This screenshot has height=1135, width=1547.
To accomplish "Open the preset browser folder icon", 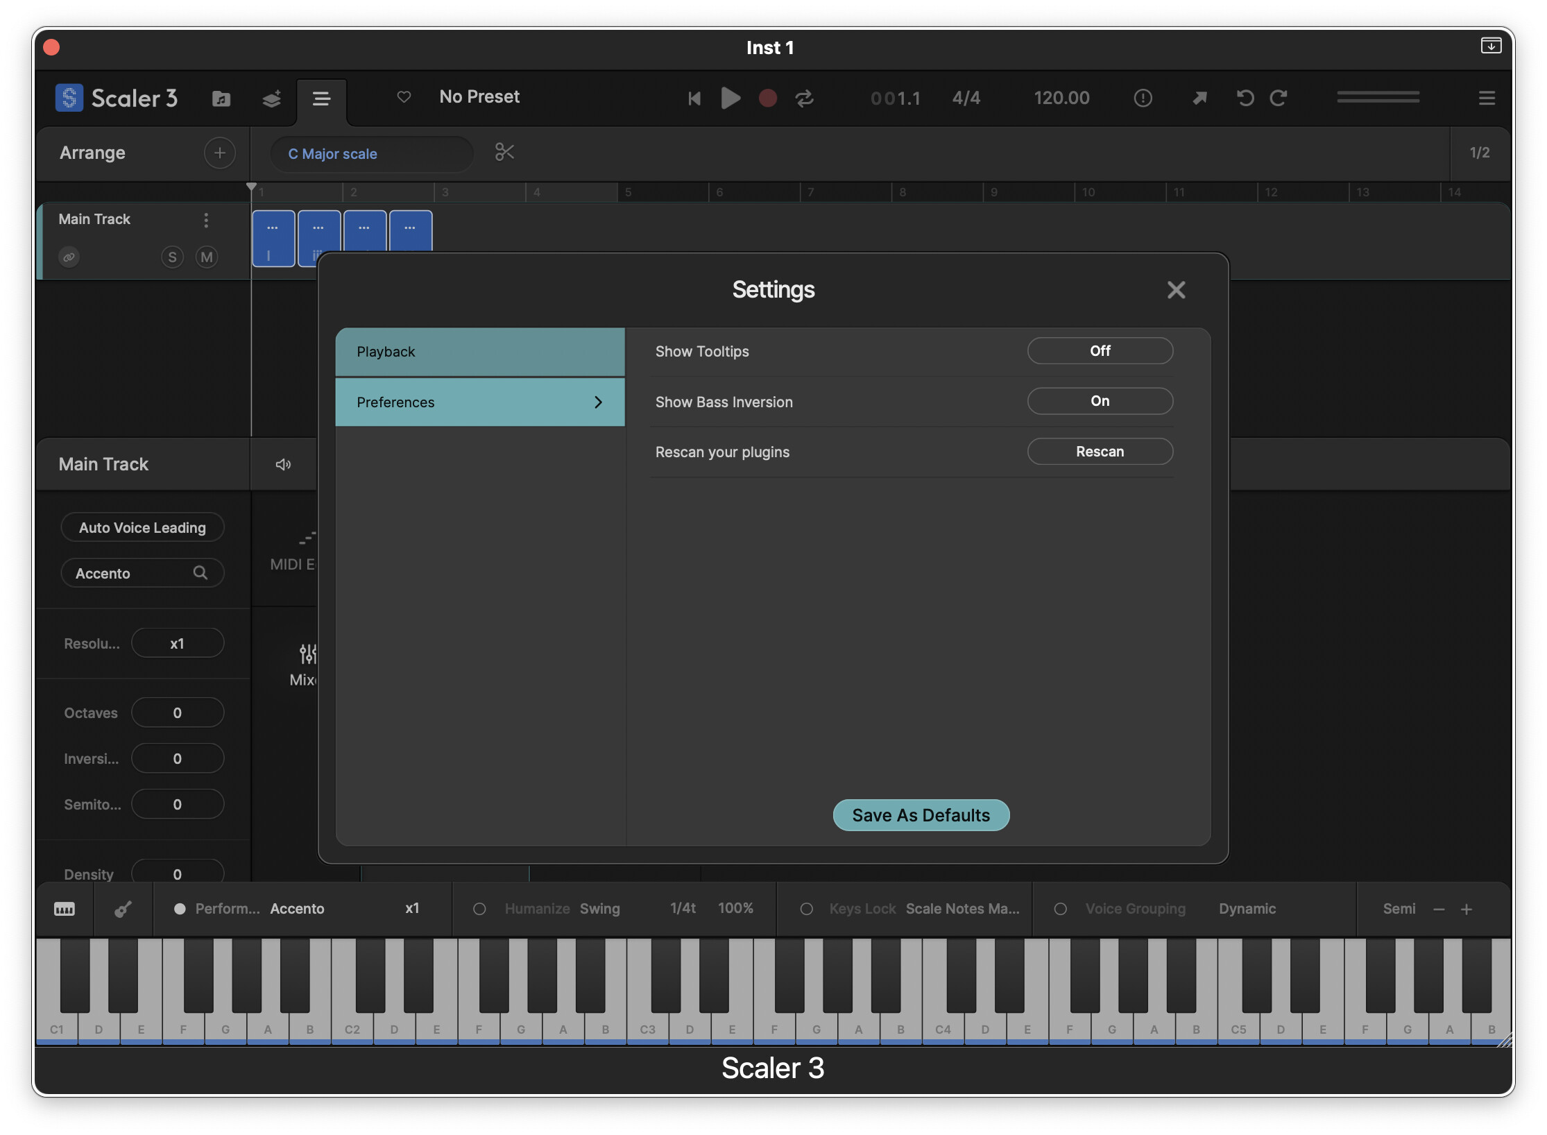I will [x=221, y=99].
